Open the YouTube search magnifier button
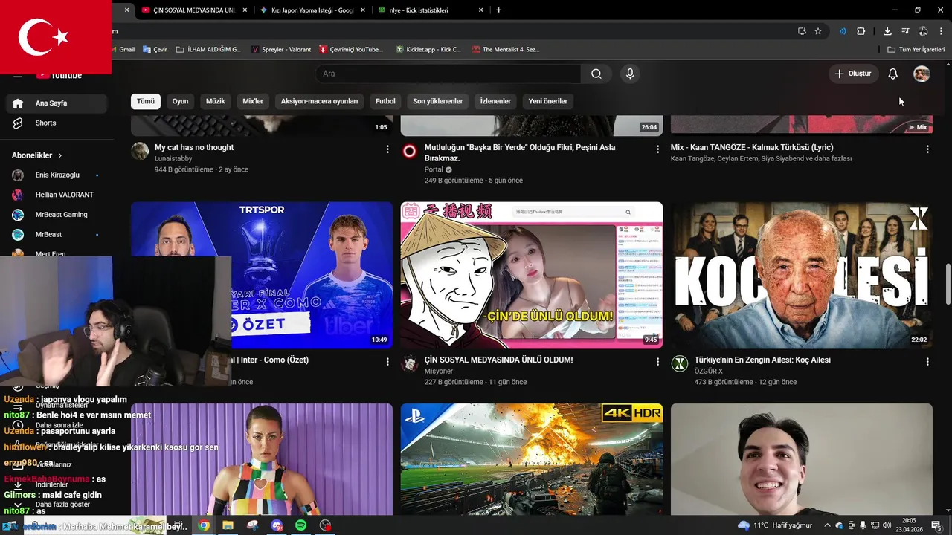The image size is (952, 535). coord(596,74)
